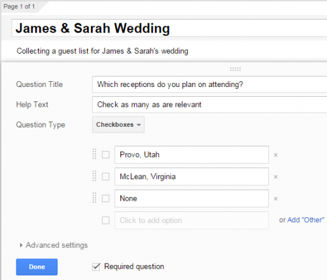This screenshot has height=280, width=327.
Task: Open the Checkboxes question type dropdown
Action: tap(118, 125)
